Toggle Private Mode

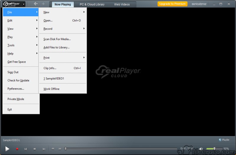(21, 99)
